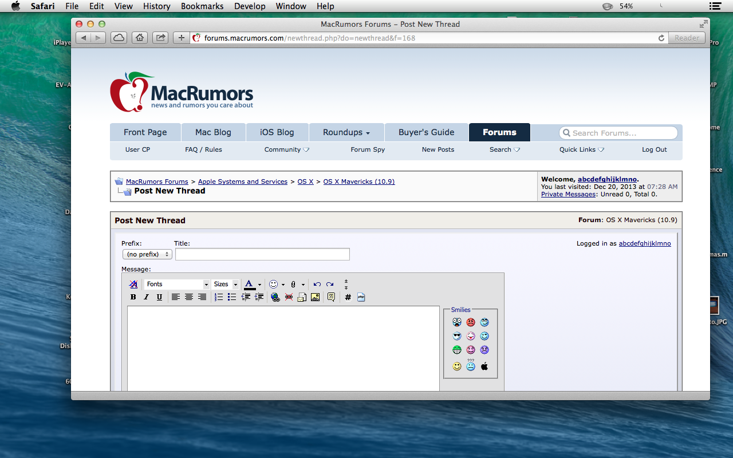Center align the message text
Image resolution: width=733 pixels, height=458 pixels.
(x=188, y=297)
